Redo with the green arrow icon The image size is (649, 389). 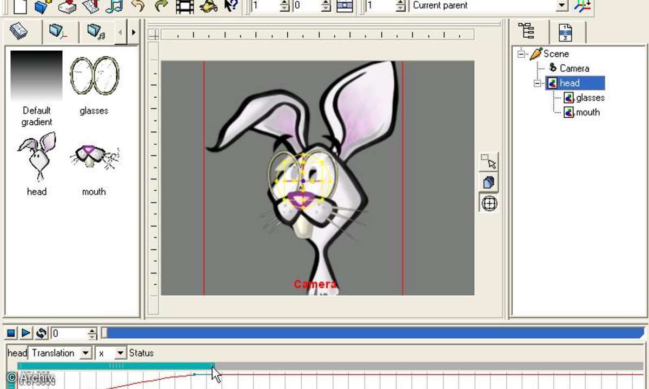click(161, 6)
